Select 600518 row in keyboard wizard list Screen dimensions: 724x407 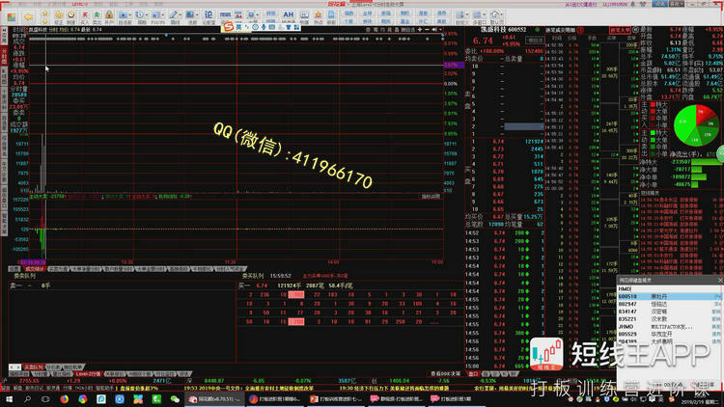click(x=669, y=296)
